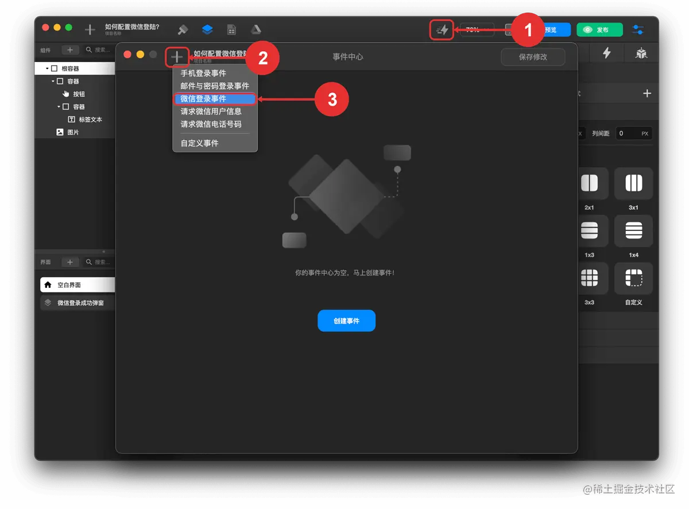Select the 3x1 grid layout
689x509 pixels.
click(633, 183)
